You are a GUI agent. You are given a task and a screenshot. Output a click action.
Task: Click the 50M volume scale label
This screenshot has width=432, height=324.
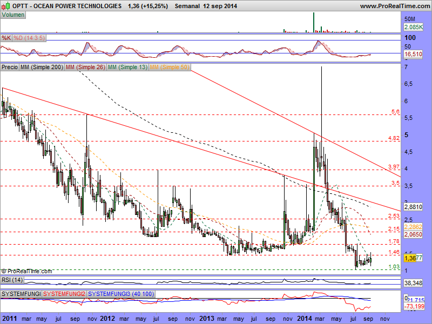coord(410,19)
